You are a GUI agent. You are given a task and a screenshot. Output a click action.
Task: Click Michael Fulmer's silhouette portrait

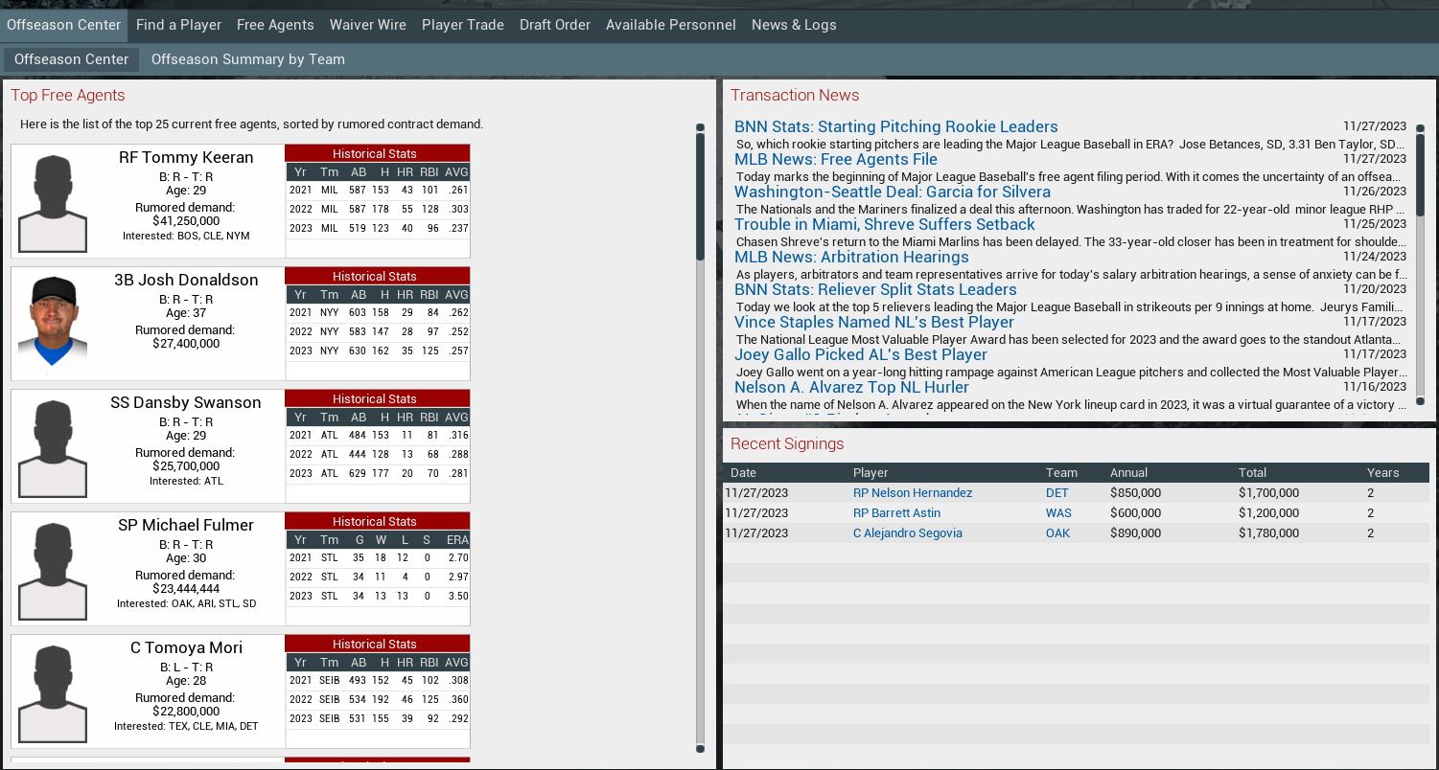[53, 569]
